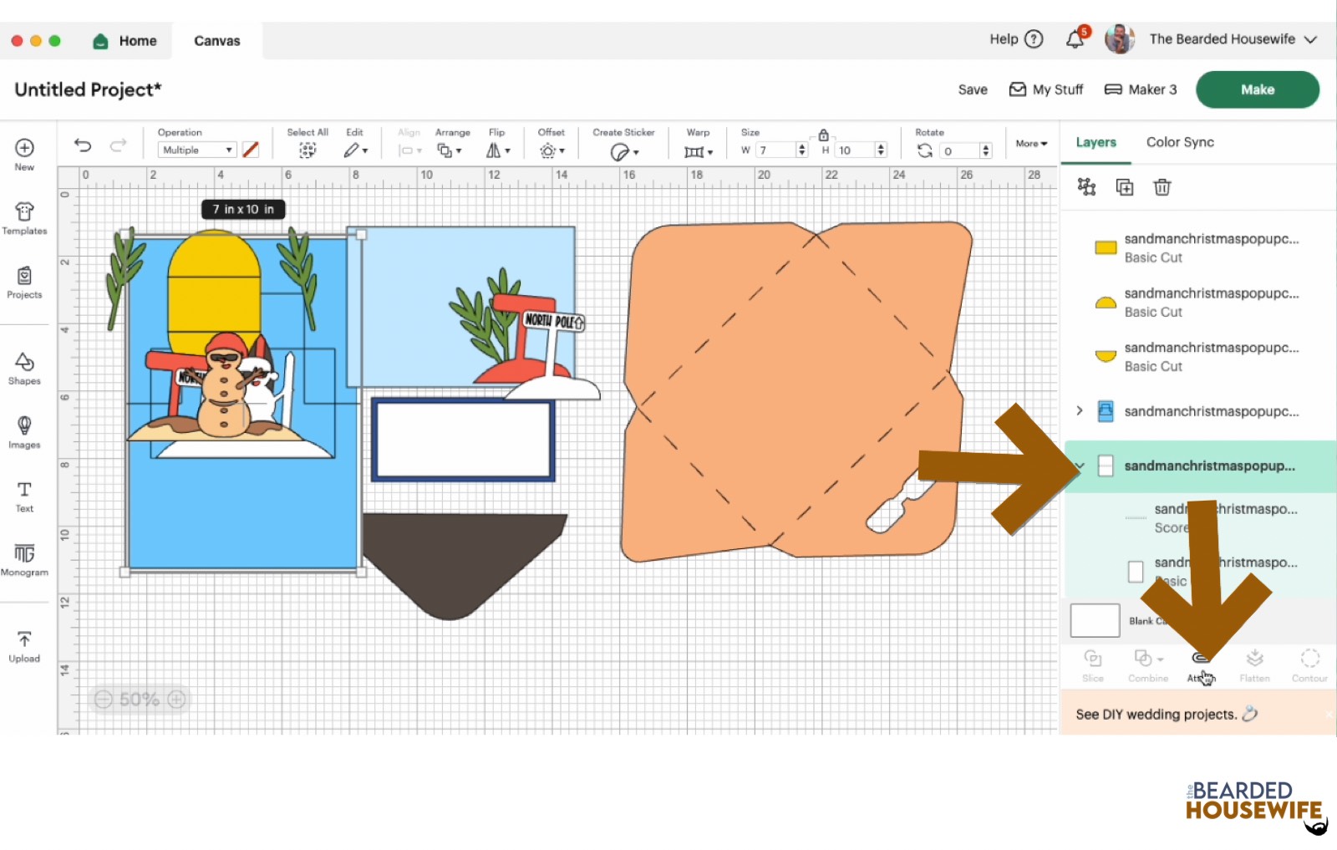Click the rotate angle input field
The image size is (1337, 850).
coord(960,150)
